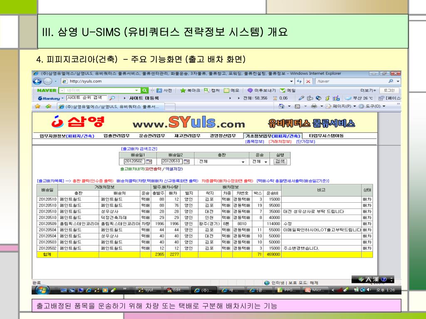Open the 운송관리업무 menu
426x319 pixels.
tap(152, 136)
